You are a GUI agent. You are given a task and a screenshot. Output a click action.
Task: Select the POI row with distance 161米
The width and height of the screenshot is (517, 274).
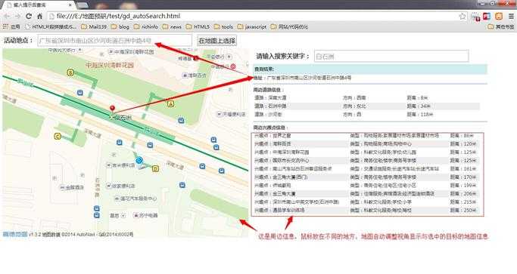coord(366,169)
